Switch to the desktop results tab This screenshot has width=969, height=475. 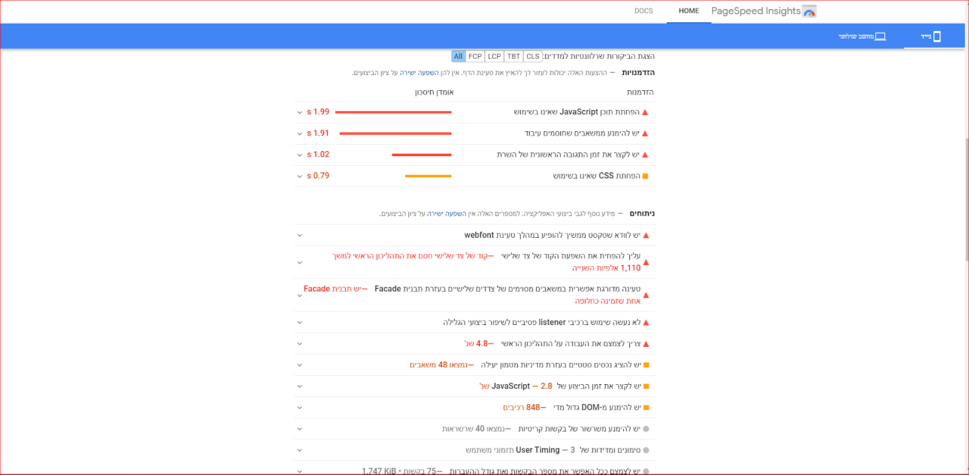[x=862, y=37]
